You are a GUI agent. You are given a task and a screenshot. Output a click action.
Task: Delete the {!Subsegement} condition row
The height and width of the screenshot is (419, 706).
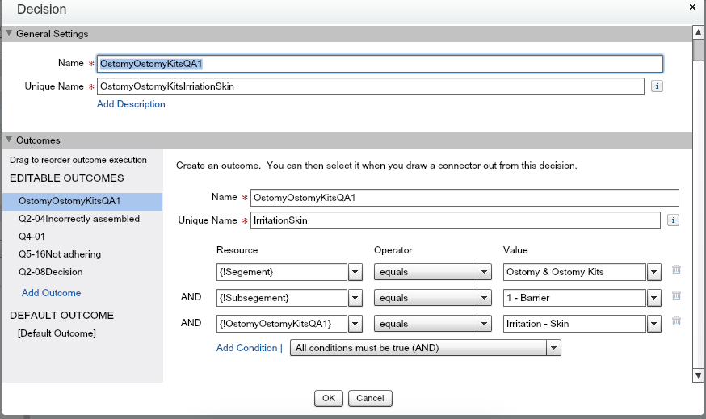[x=676, y=298]
